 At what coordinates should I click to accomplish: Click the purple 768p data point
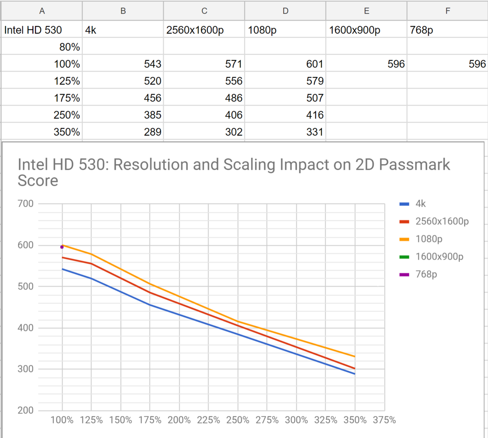click(x=62, y=247)
